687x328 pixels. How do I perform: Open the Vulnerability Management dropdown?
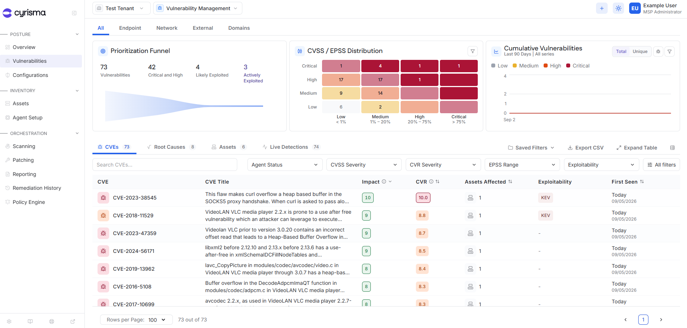[x=198, y=8]
